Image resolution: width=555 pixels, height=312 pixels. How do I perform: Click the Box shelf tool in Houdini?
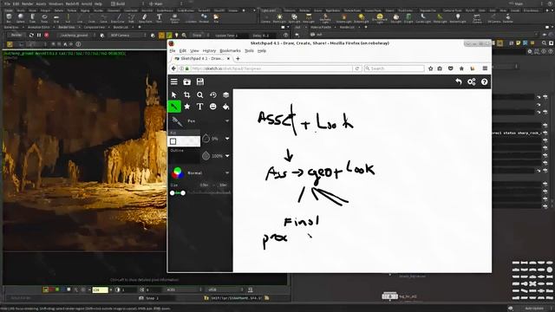click(9, 18)
